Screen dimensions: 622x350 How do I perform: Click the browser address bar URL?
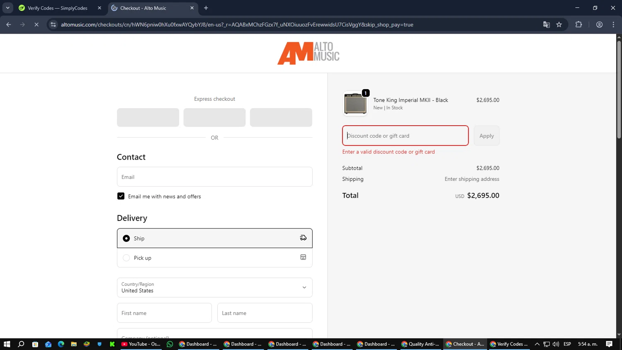pyautogui.click(x=237, y=24)
